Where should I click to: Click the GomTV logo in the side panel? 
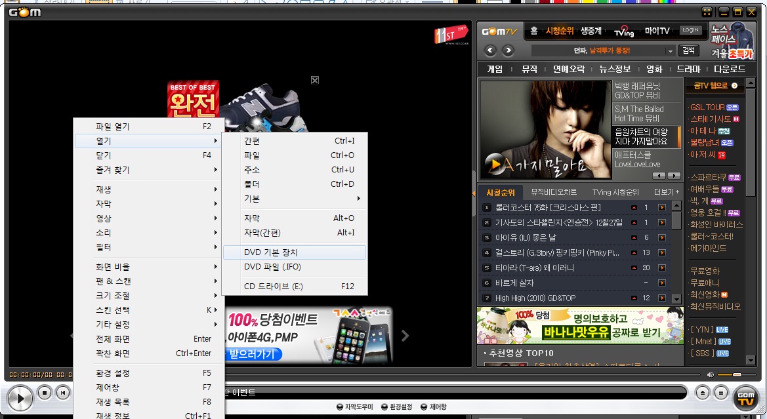[499, 31]
